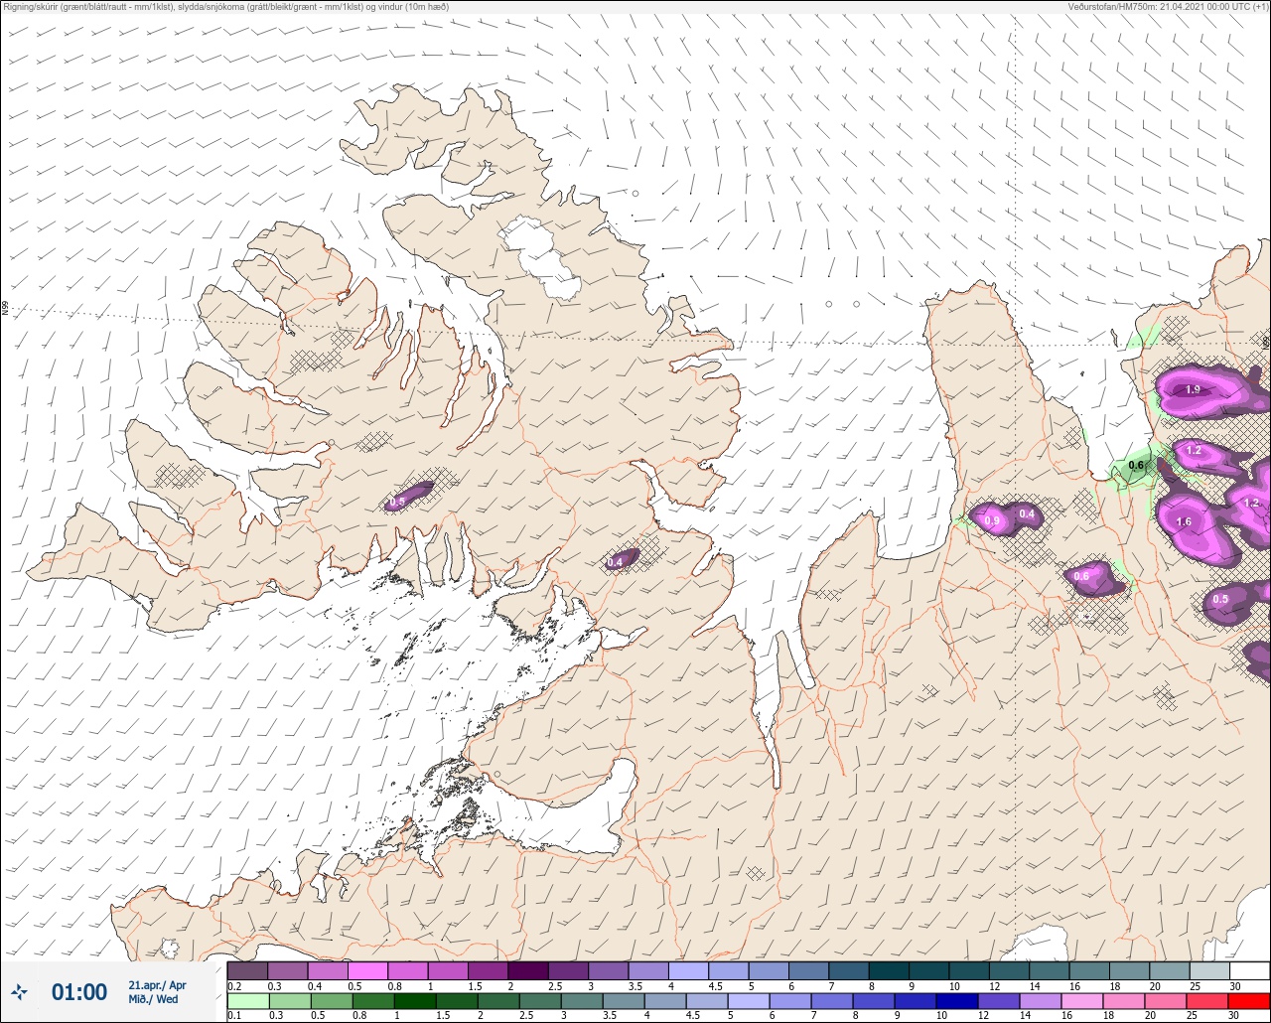Select the white top-row swatch labeled 30
Viewport: 1271px width, 1023px height.
[x=1249, y=970]
